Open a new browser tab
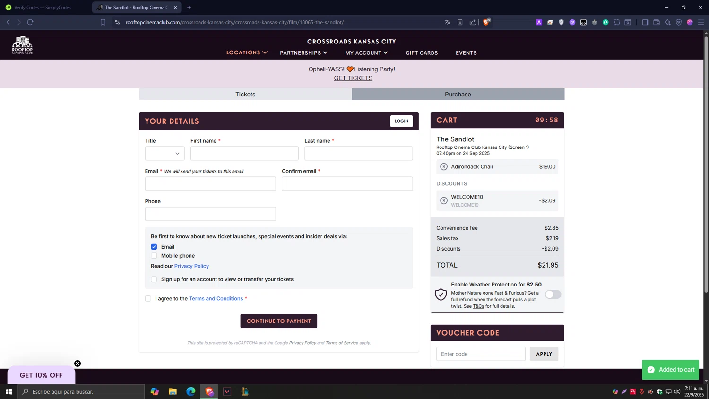Screen dimensions: 709x399 point(189,8)
